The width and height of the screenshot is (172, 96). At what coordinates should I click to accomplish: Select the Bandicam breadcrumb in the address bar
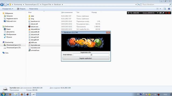[x=58, y=5]
